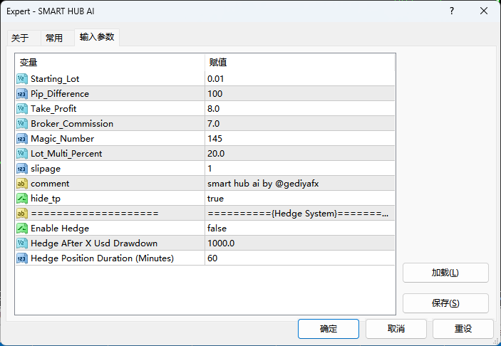Image resolution: width=501 pixels, height=346 pixels.
Task: Select the Broker_Commission value field
Action: coord(299,123)
